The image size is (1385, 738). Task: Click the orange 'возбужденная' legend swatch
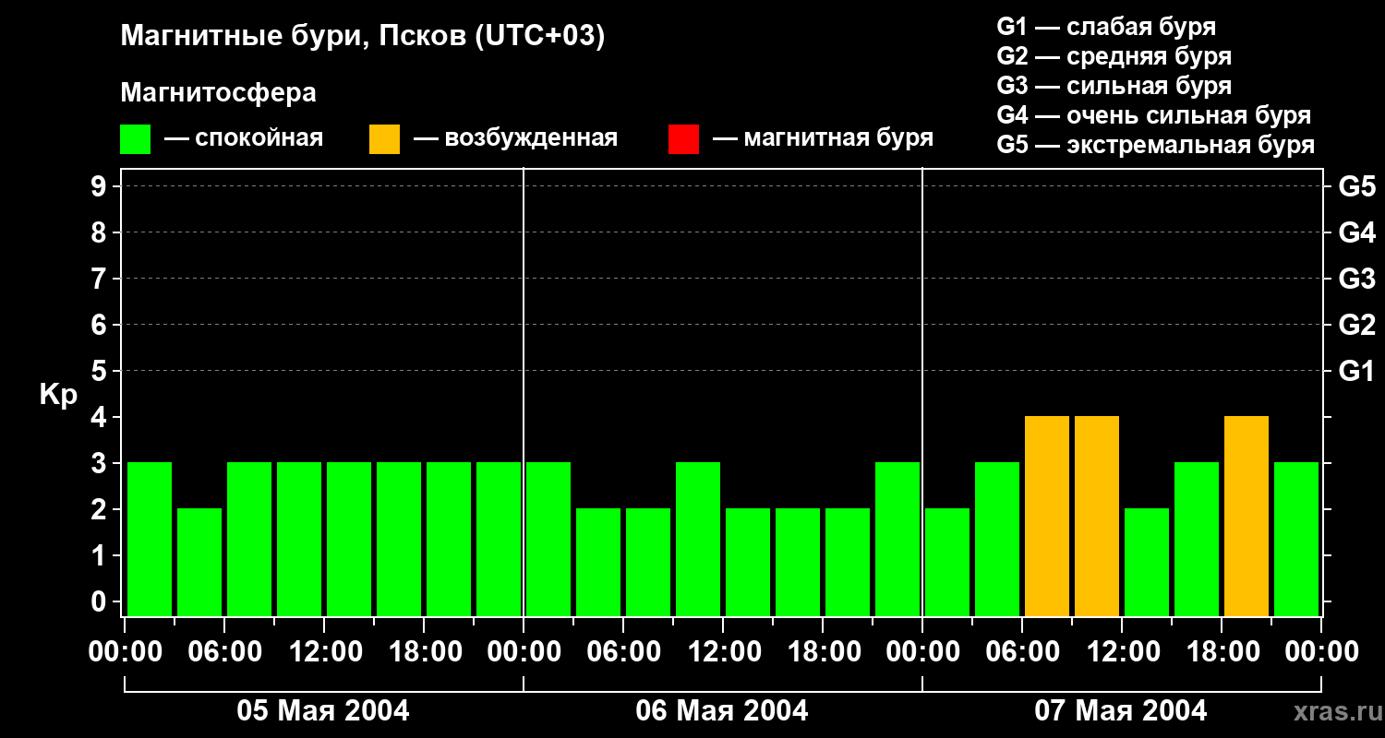coord(384,139)
